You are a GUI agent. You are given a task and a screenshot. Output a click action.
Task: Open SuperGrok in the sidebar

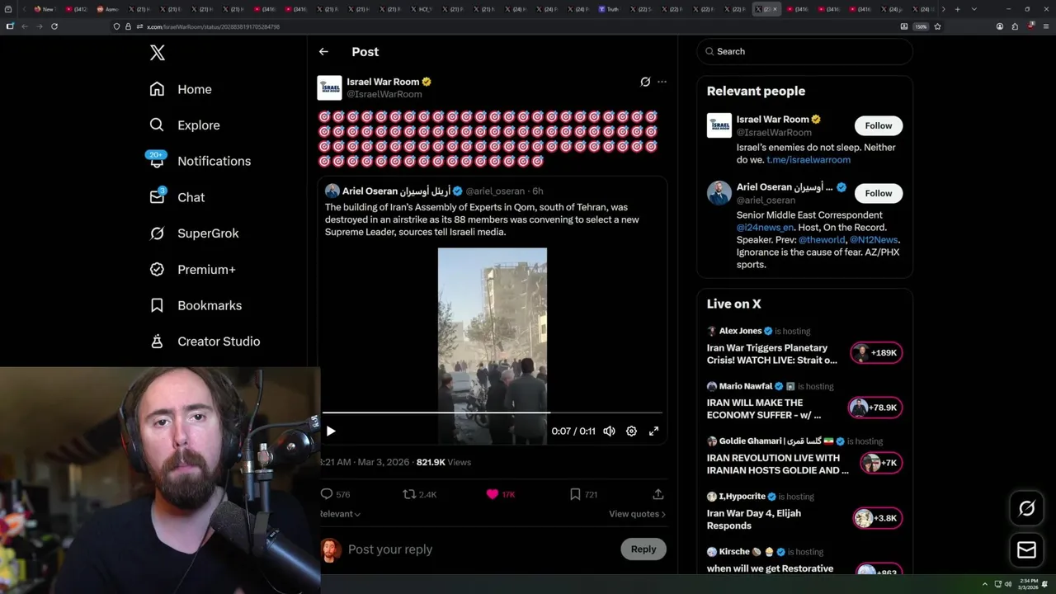tap(194, 233)
